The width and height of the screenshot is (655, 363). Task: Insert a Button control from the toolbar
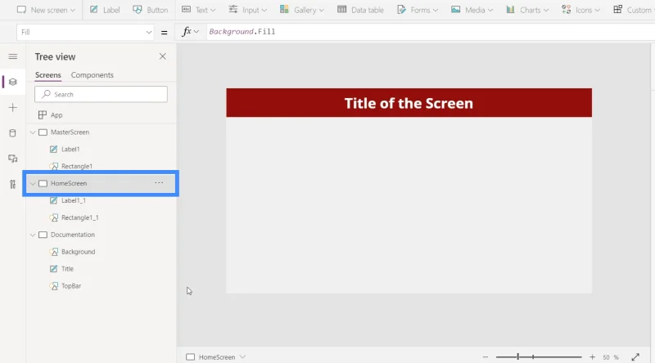click(x=151, y=10)
